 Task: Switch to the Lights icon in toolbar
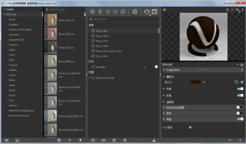click(100, 12)
